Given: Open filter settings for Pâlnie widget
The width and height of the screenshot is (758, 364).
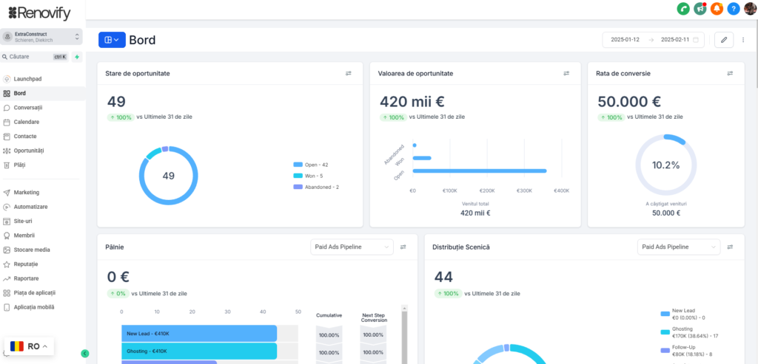Looking at the screenshot, I should (403, 247).
